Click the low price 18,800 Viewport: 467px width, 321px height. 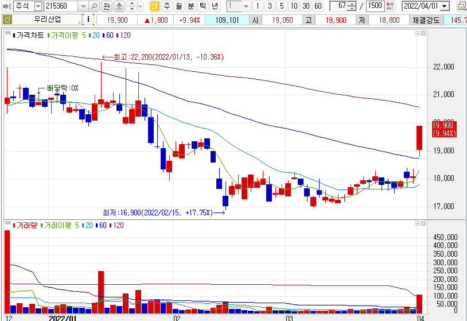point(389,20)
